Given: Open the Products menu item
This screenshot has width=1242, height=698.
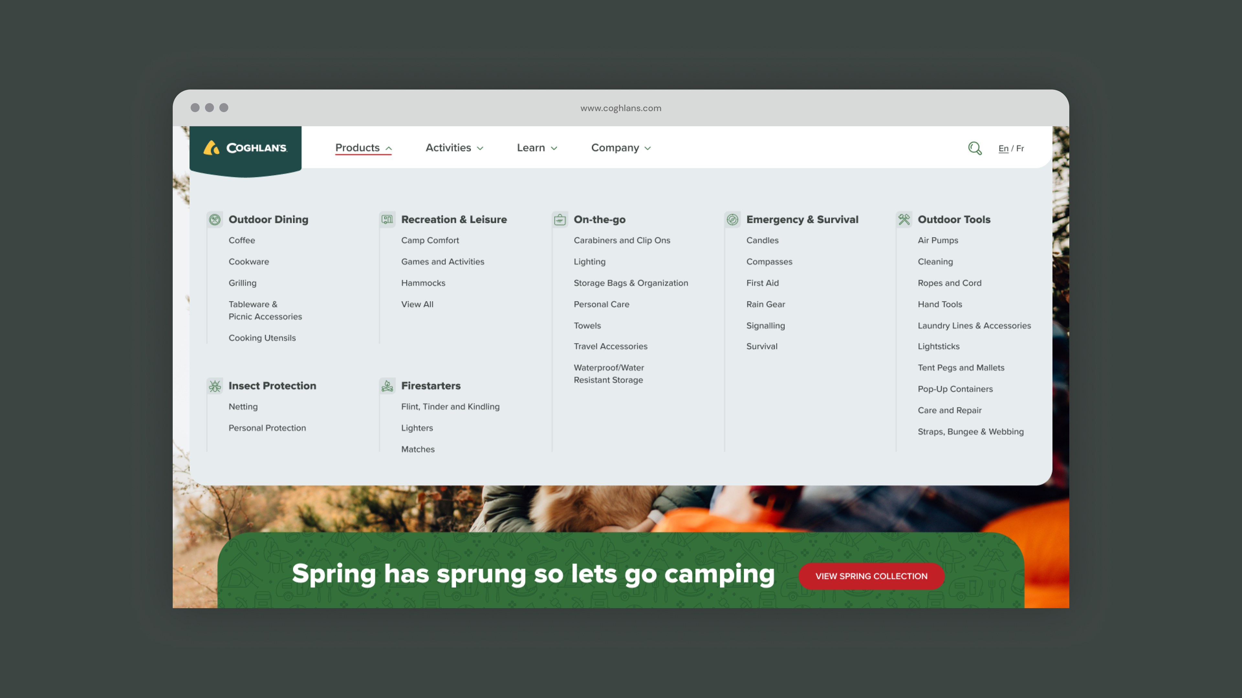Looking at the screenshot, I should [x=357, y=148].
